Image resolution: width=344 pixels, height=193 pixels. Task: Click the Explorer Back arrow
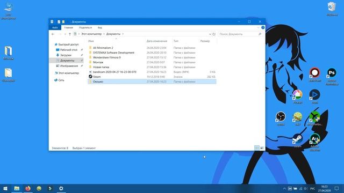(x=53, y=34)
